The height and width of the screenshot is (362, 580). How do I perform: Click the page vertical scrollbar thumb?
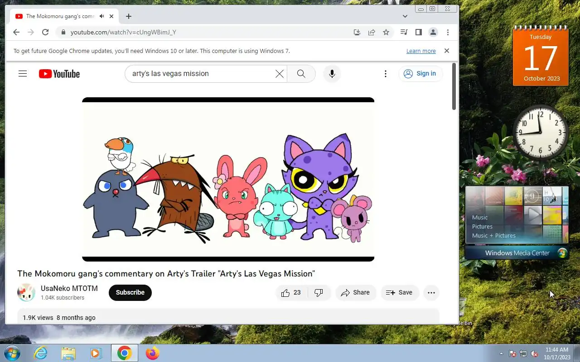(454, 86)
